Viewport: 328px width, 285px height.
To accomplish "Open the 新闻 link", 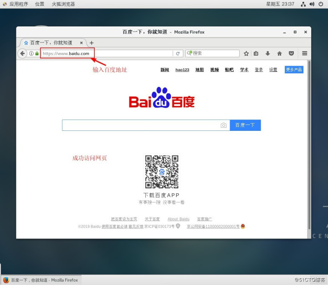I will (164, 70).
